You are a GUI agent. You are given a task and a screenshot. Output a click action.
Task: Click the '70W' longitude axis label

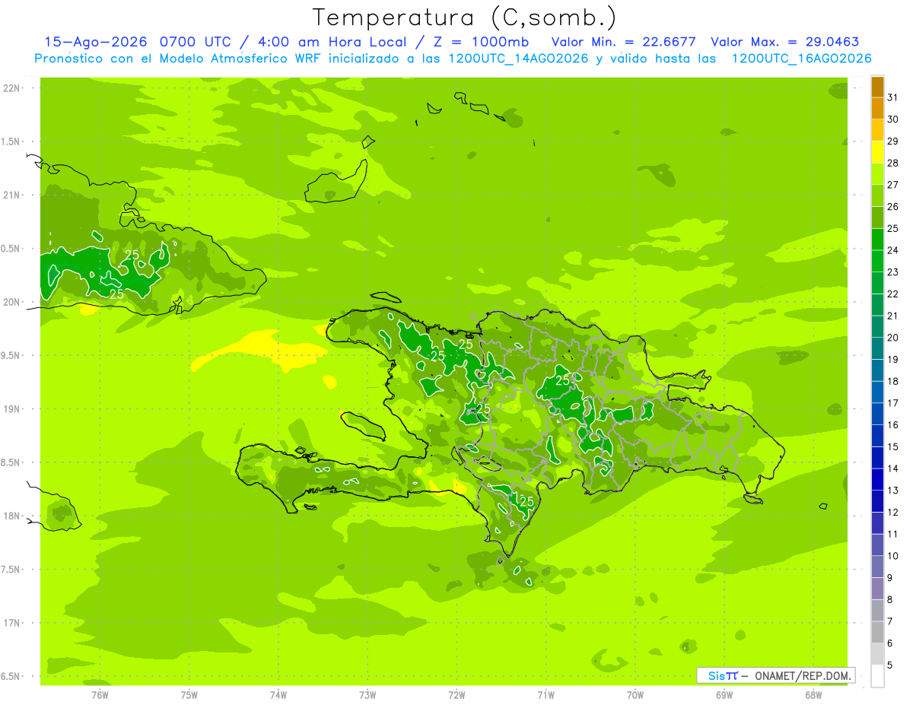click(635, 695)
